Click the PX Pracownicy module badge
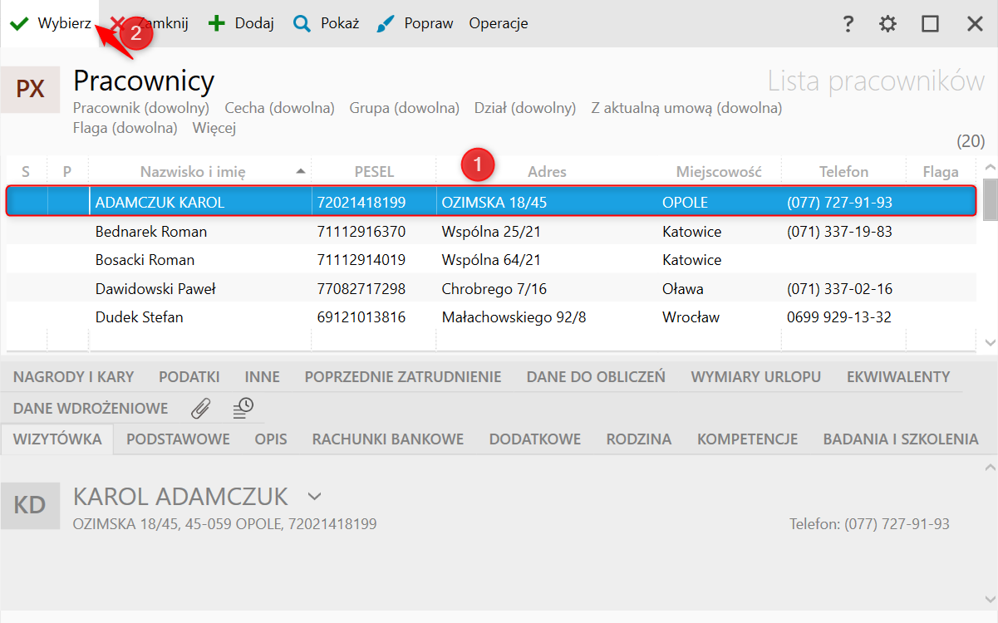 pyautogui.click(x=30, y=89)
